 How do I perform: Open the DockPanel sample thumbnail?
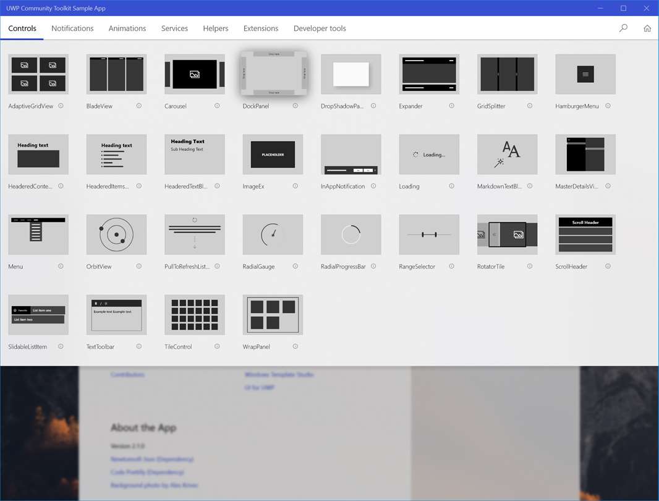[x=273, y=73]
